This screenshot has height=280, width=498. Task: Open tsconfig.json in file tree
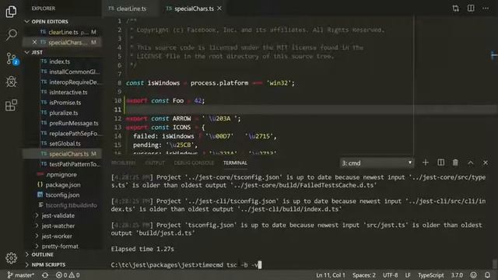click(x=62, y=195)
